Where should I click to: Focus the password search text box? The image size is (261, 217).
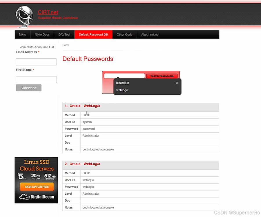pyautogui.click(x=124, y=76)
